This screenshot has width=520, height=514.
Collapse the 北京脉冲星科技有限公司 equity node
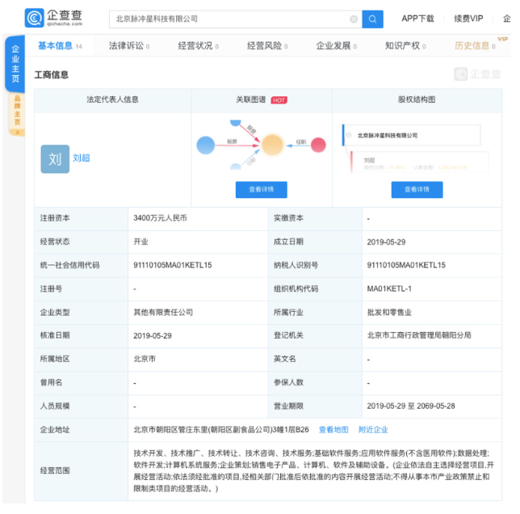(x=349, y=135)
